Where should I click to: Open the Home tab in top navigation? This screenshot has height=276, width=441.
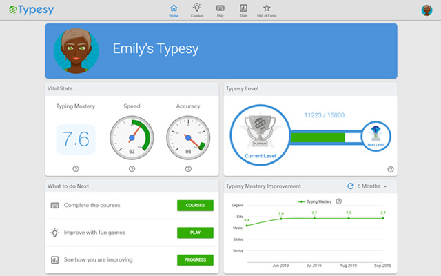(174, 11)
